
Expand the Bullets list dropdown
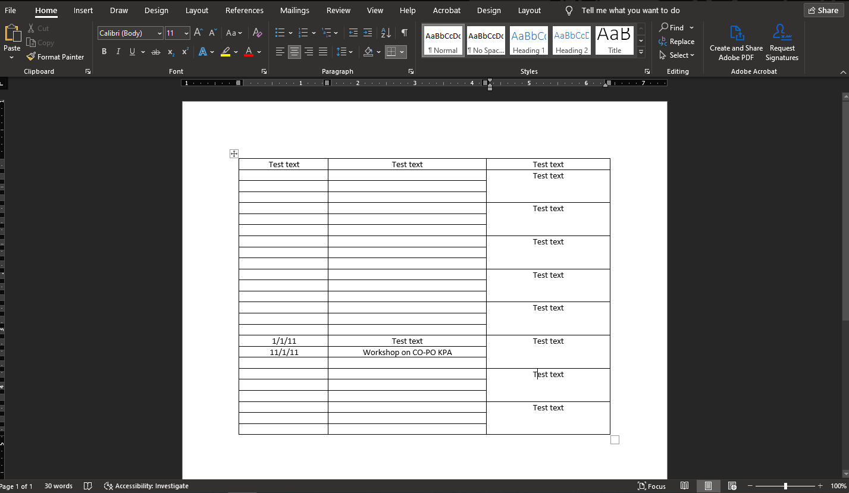coord(290,33)
